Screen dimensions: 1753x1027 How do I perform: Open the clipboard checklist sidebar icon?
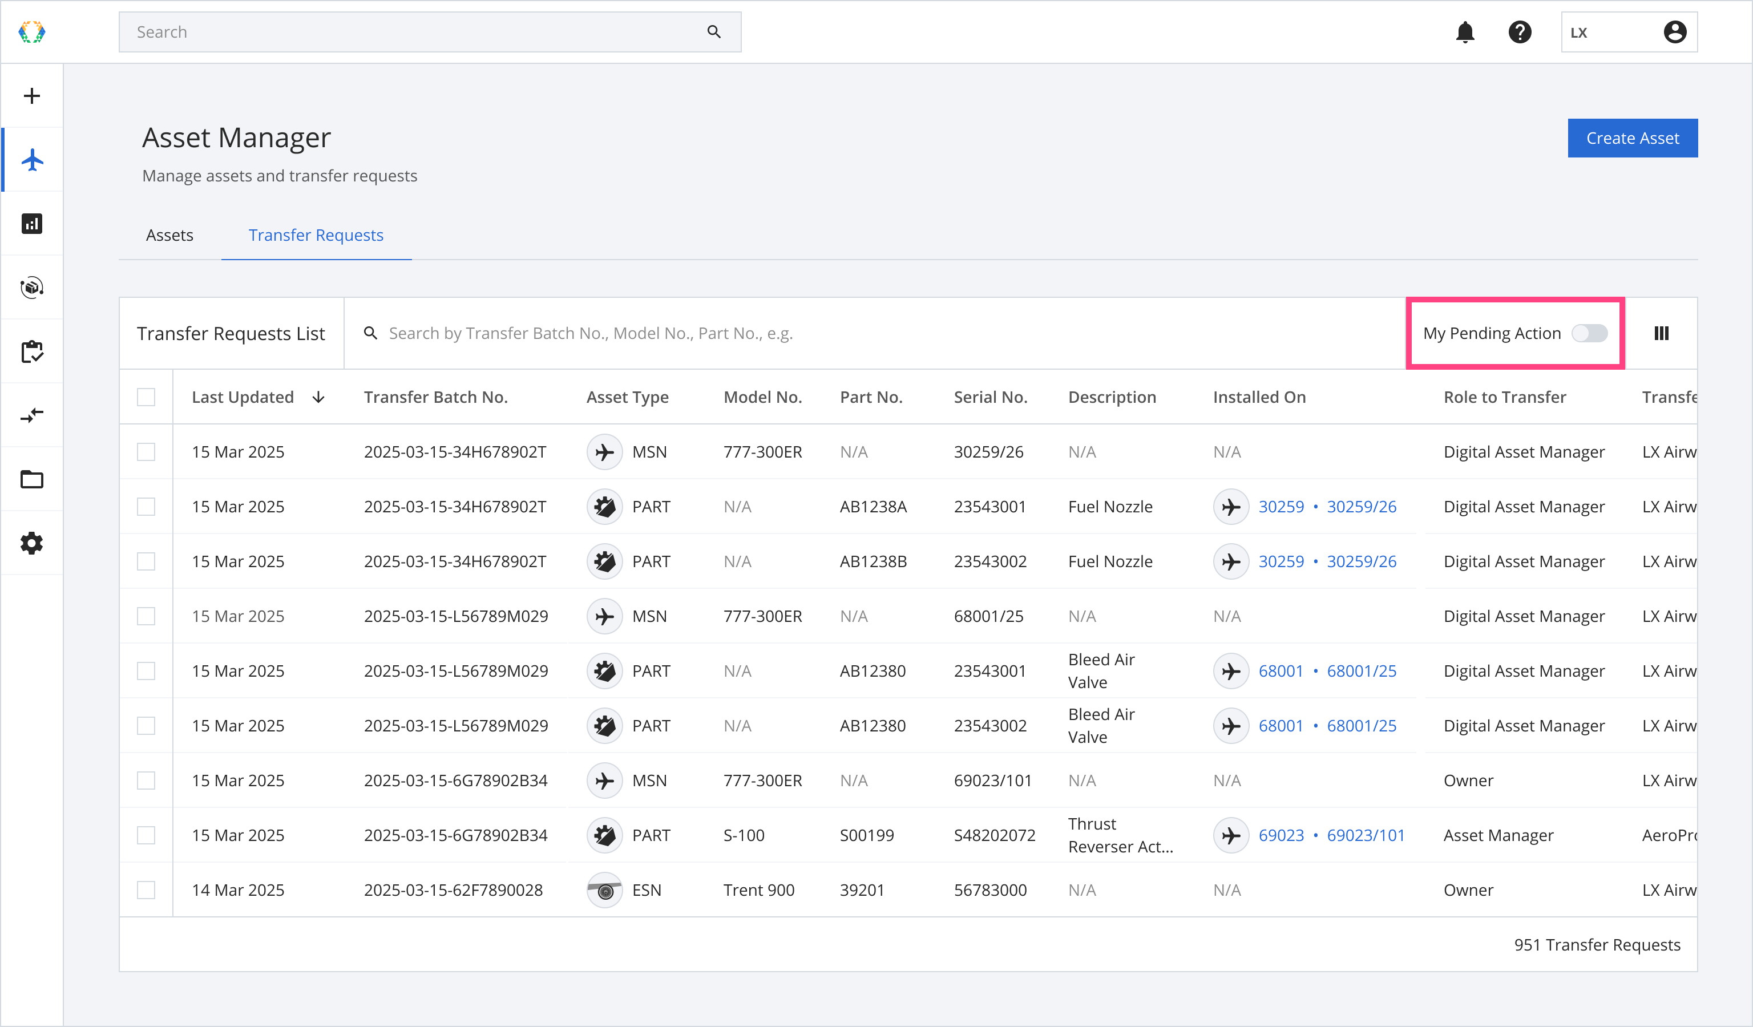(x=32, y=352)
